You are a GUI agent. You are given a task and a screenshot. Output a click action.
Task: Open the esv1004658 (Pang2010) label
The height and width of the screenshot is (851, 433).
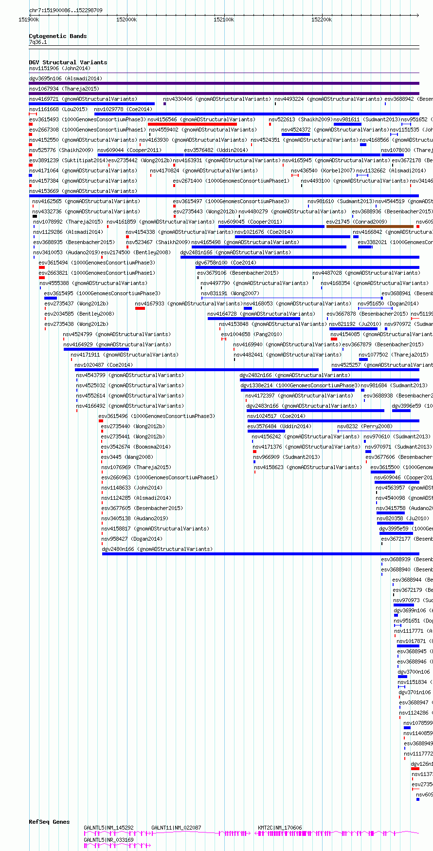tap(252, 334)
